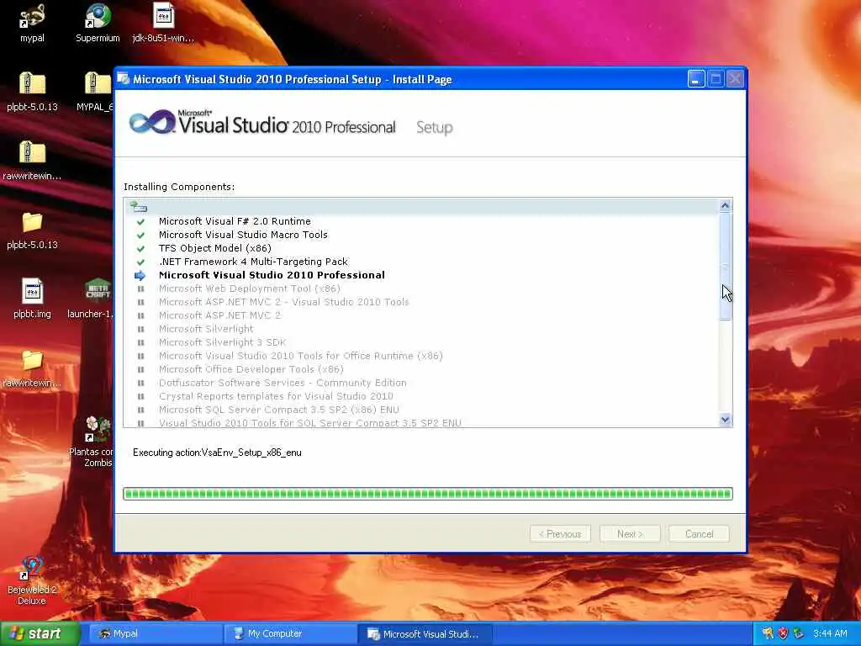Image resolution: width=861 pixels, height=646 pixels.
Task: Minimize the Visual Studio Setup window
Action: pos(695,79)
